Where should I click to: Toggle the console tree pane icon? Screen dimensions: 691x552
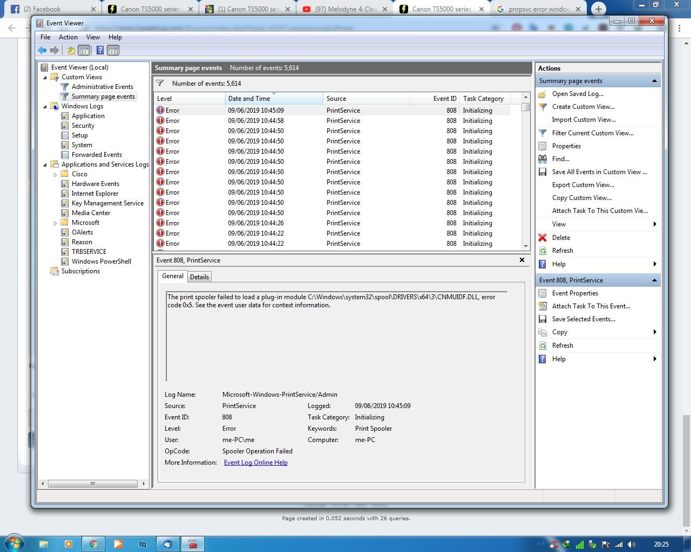pyautogui.click(x=84, y=51)
